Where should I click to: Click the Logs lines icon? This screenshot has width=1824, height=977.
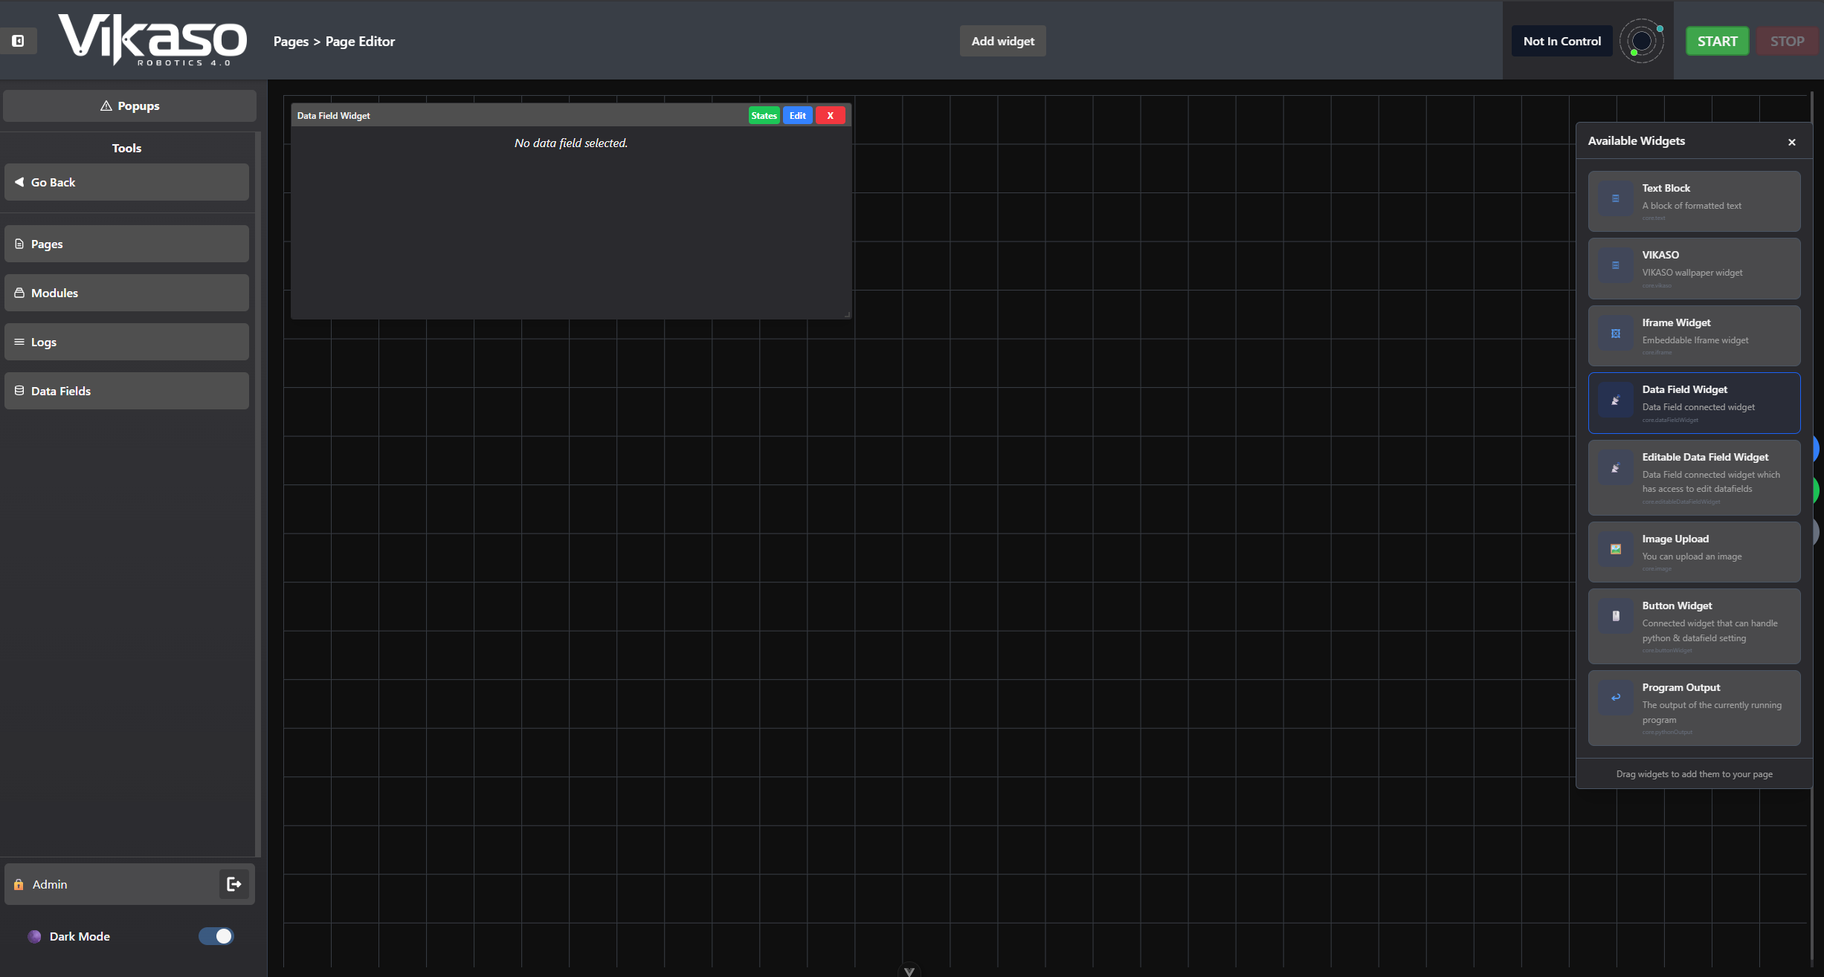(19, 342)
